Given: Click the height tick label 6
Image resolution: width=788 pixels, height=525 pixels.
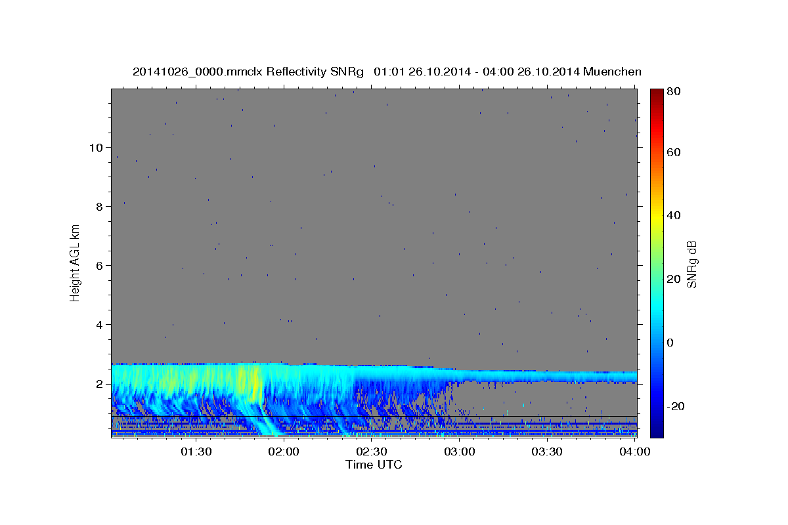Looking at the screenshot, I should pyautogui.click(x=100, y=265).
